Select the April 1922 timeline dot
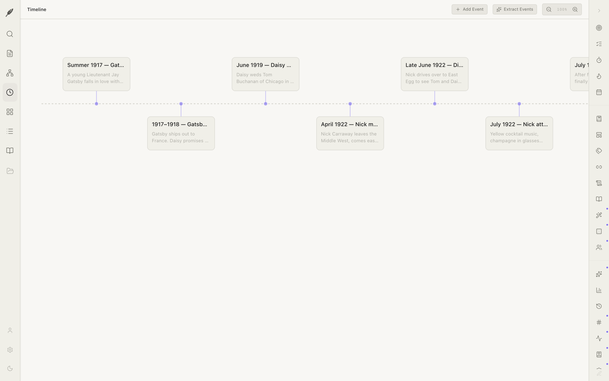Screen dimensions: 609x381 350,104
